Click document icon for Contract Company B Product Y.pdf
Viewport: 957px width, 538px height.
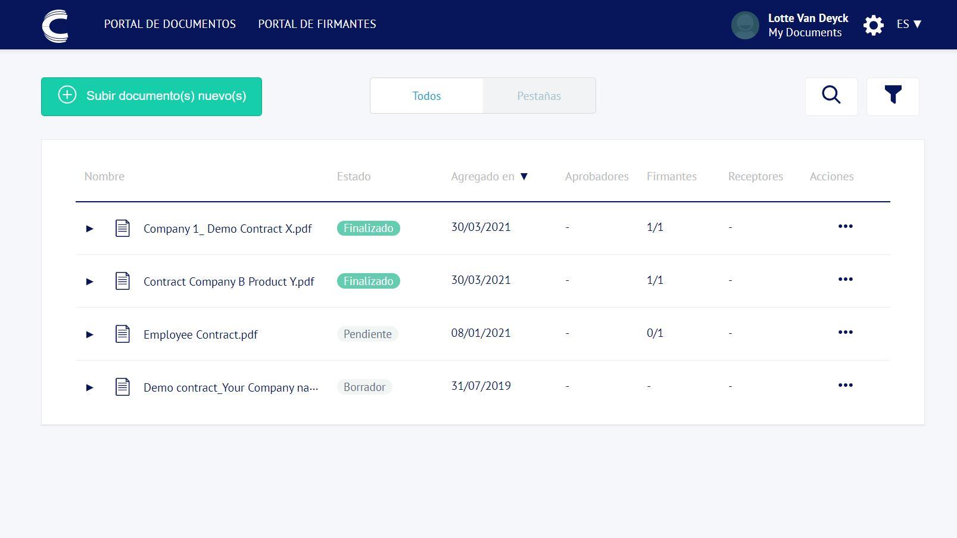click(x=122, y=281)
